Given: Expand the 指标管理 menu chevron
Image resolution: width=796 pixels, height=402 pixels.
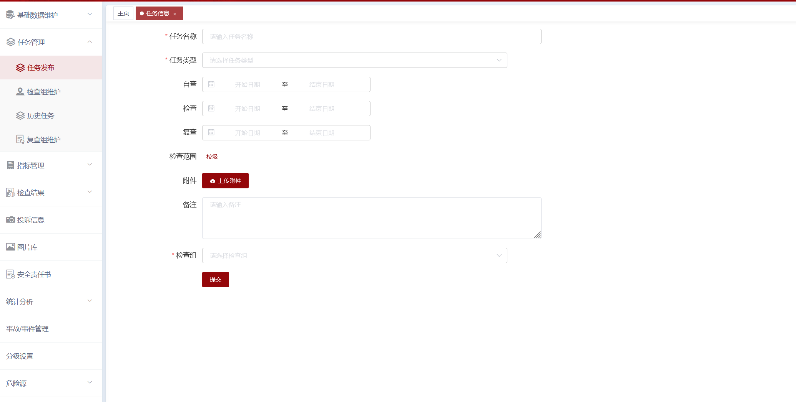Looking at the screenshot, I should tap(90, 165).
